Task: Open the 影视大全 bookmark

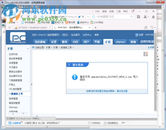Action: [x=58, y=22]
